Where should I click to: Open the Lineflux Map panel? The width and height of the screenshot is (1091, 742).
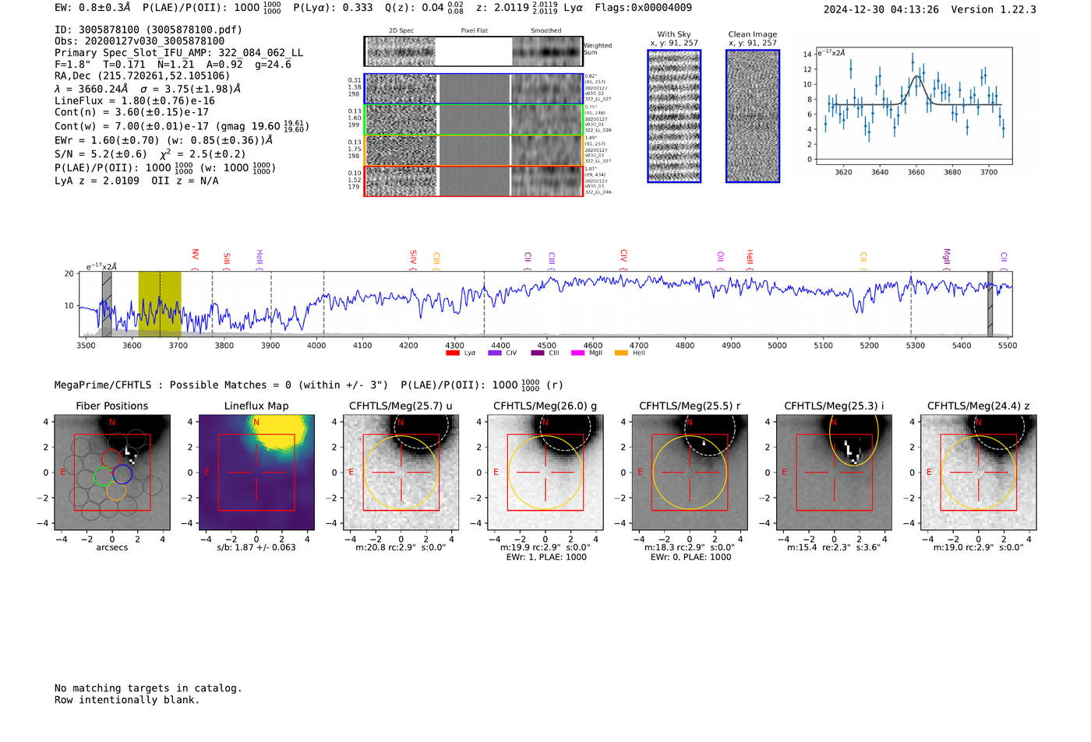[x=256, y=472]
